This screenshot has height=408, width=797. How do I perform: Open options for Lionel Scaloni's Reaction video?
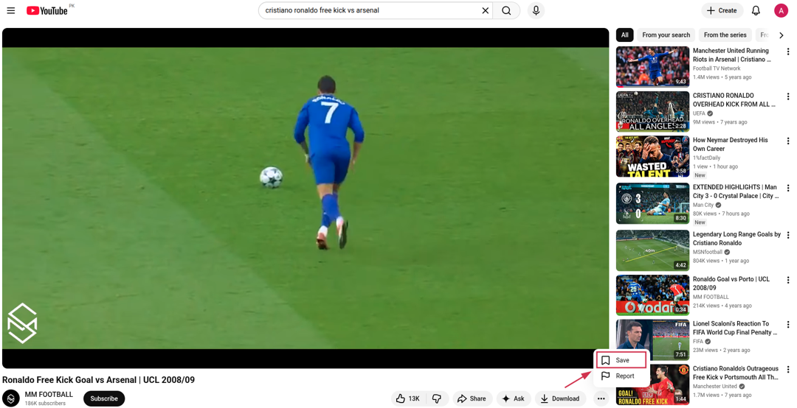(788, 325)
